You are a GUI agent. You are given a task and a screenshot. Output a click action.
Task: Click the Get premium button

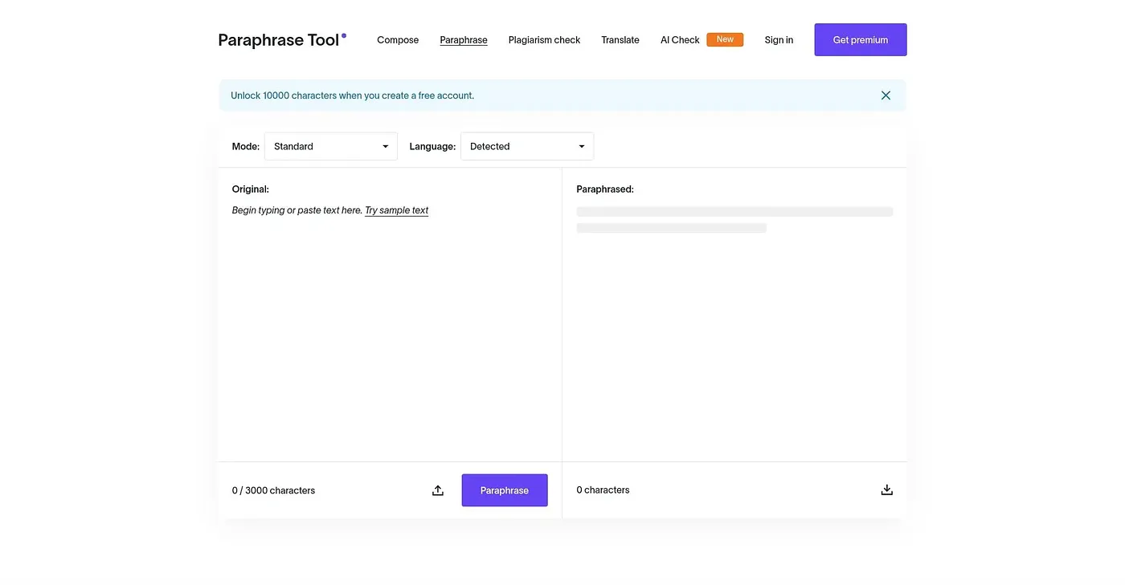point(861,40)
